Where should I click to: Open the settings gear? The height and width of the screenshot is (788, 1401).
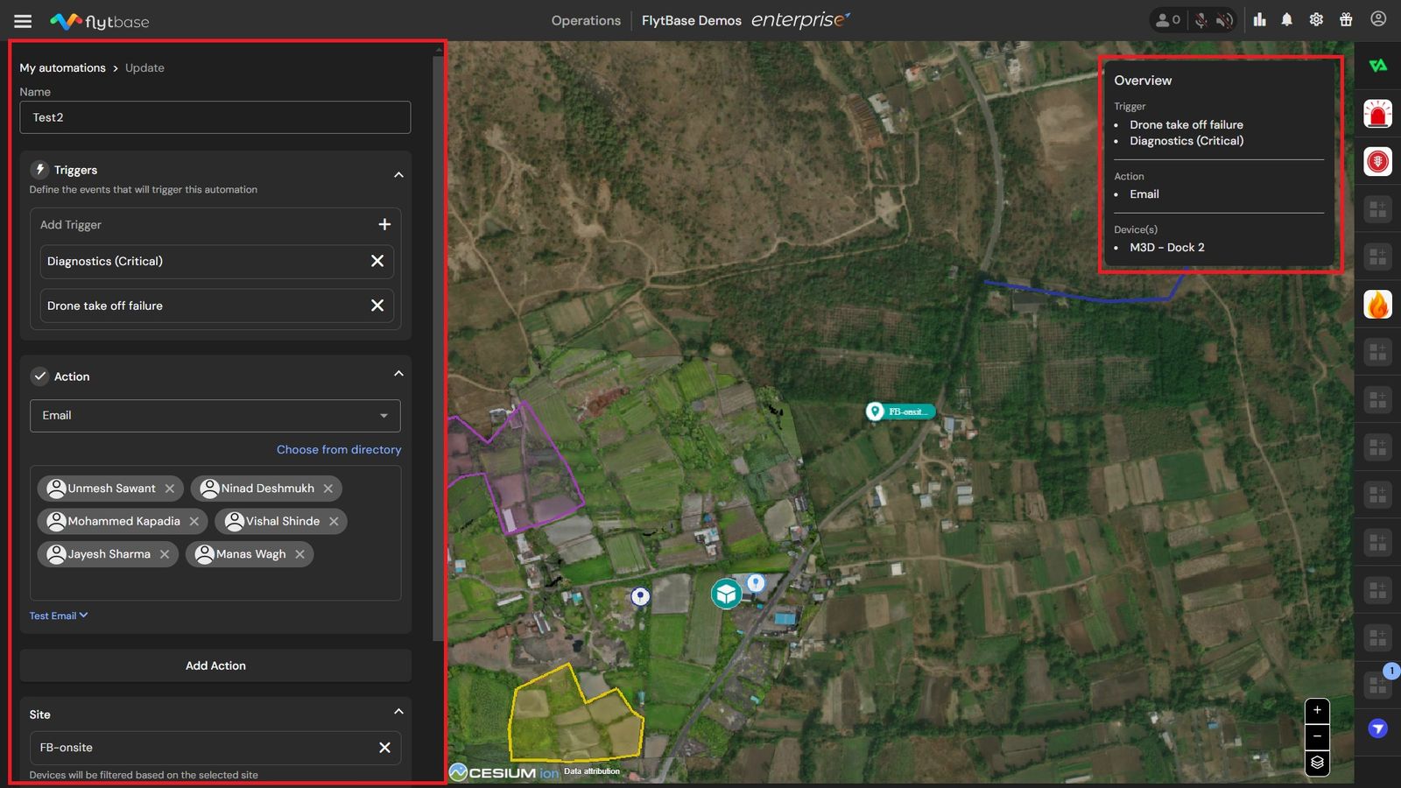pos(1316,19)
